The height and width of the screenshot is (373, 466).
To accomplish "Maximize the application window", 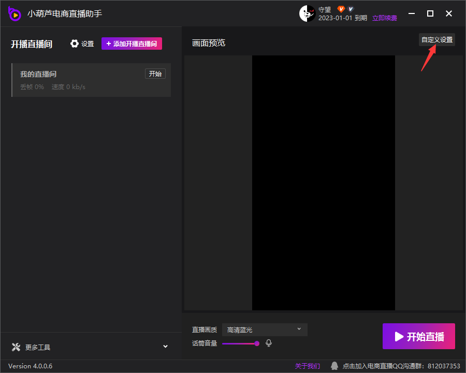I will click(430, 13).
